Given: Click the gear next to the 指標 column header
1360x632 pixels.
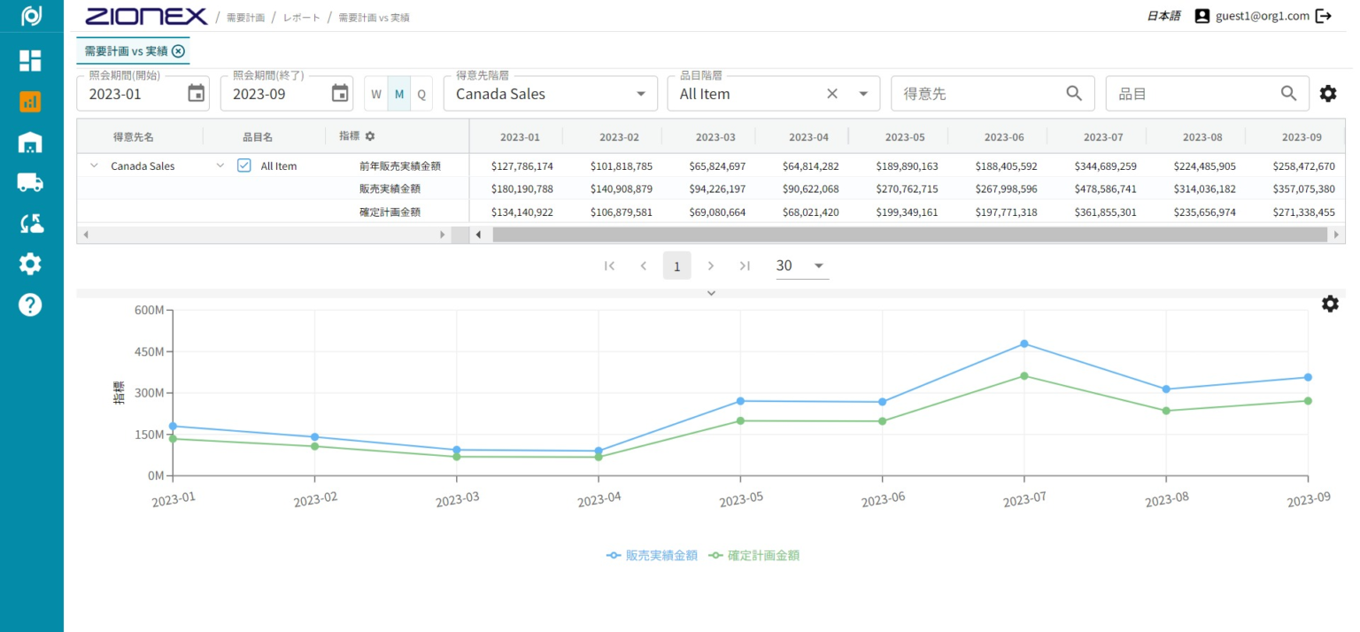Looking at the screenshot, I should coord(369,135).
